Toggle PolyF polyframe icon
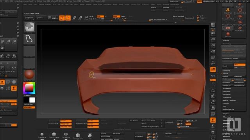 click(x=213, y=114)
